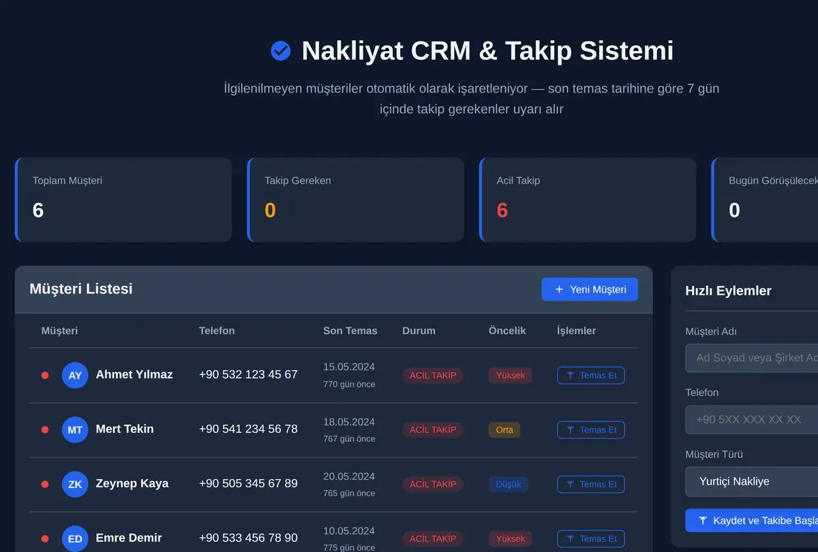The width and height of the screenshot is (818, 552).
Task: Click ACİL TAKİP badge for Emre Demir
Action: (433, 538)
